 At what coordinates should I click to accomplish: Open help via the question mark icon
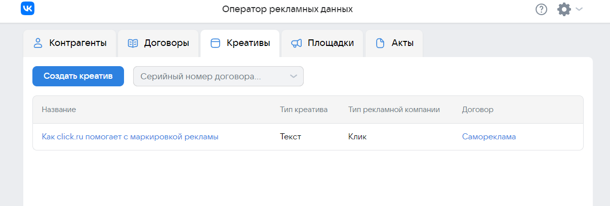pos(541,9)
